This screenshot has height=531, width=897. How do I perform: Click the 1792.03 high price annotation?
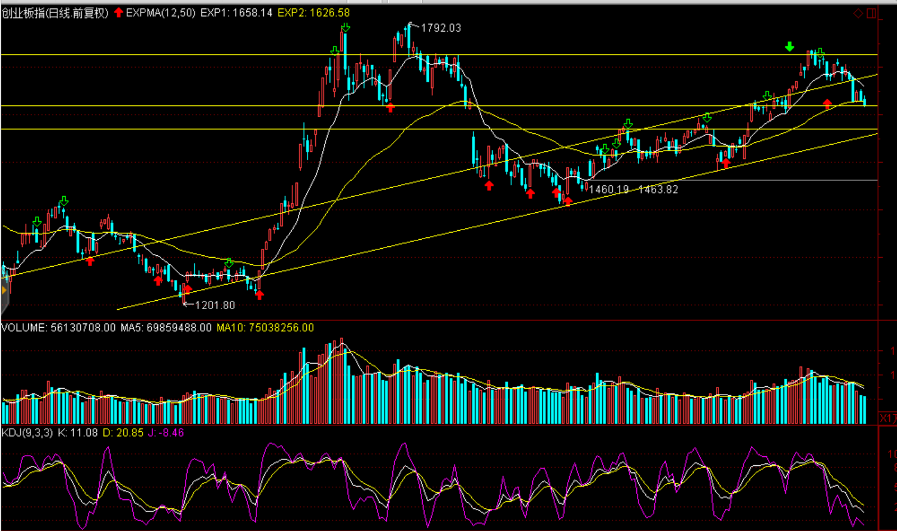441,28
